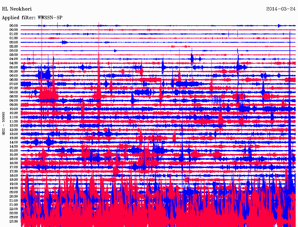Click the 07:00 time label
This screenshot has height=227, width=298.
pyautogui.click(x=14, y=84)
